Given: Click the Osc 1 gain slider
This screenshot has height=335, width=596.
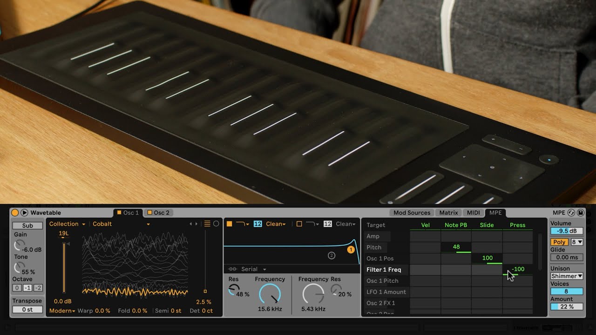Looking at the screenshot, I should 64,268.
